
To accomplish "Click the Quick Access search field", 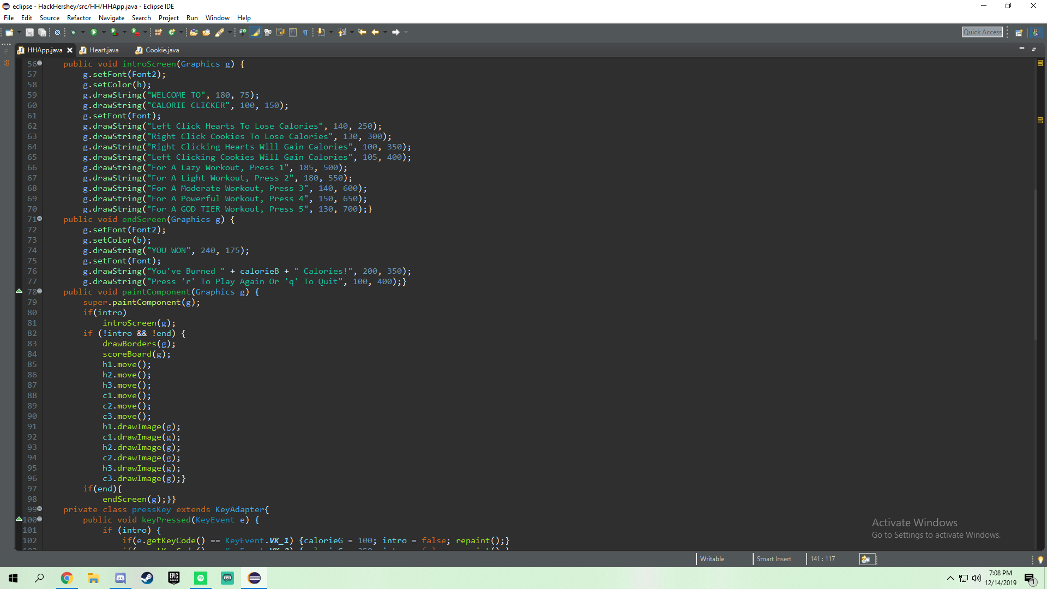I will coord(982,32).
